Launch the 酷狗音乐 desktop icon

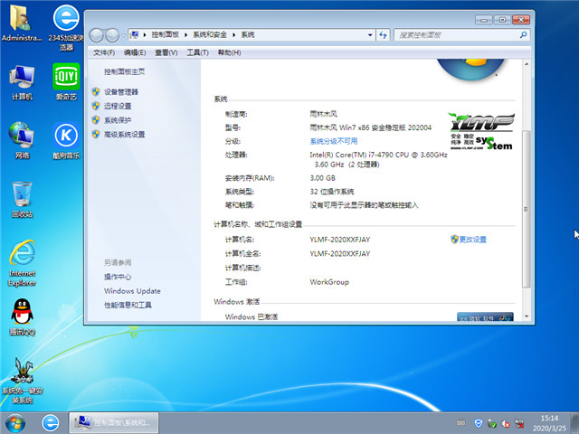point(66,141)
